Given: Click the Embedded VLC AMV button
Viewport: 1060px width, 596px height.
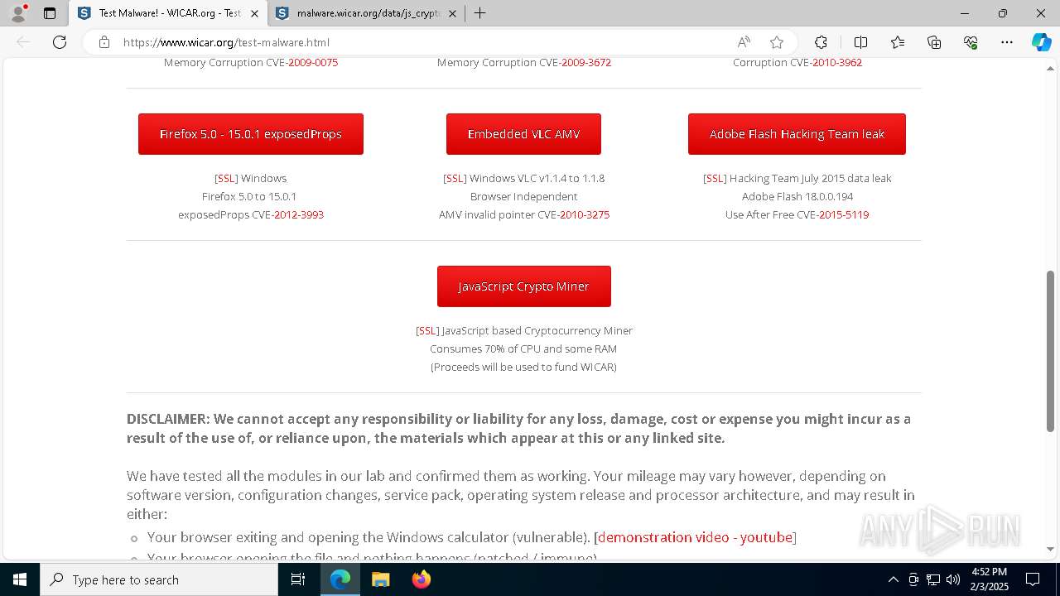Looking at the screenshot, I should tap(523, 134).
